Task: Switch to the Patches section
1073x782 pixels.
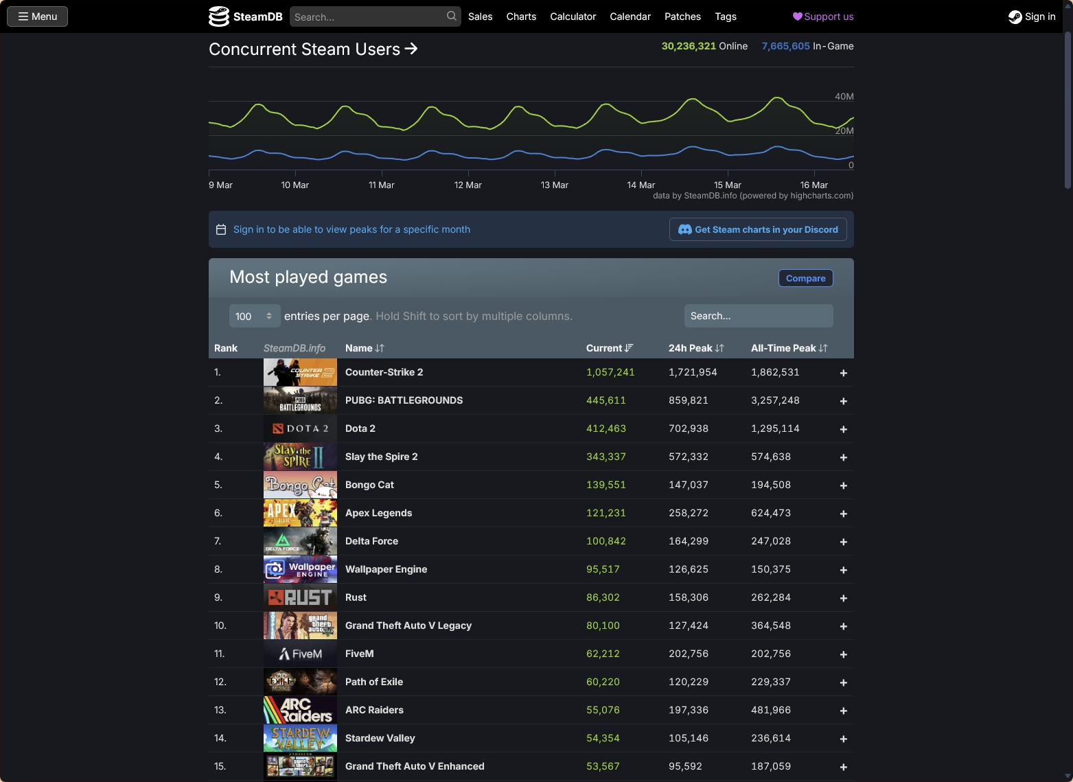Action: click(682, 16)
